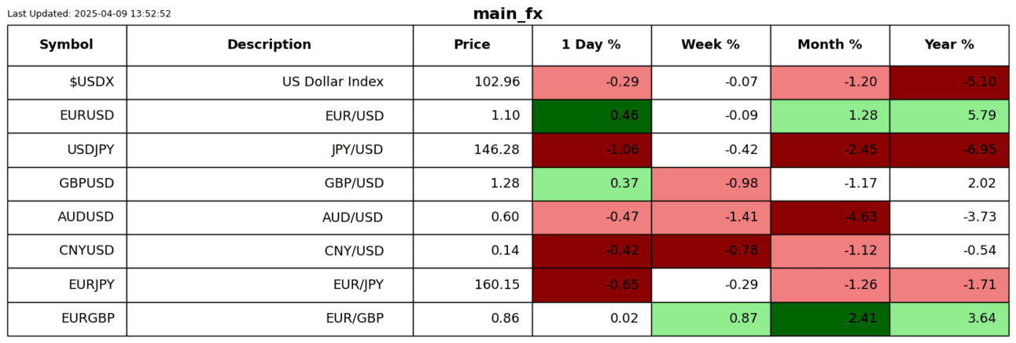
Task: Click the main_fx table title
Action: pyautogui.click(x=507, y=14)
